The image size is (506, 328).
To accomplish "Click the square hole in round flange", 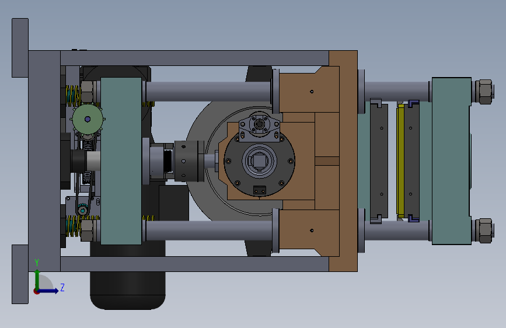I will click(x=259, y=160).
